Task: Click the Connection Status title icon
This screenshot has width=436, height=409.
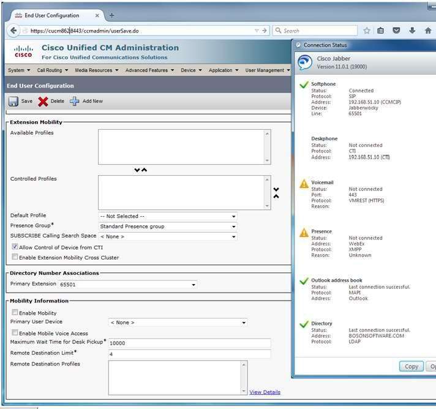Action: tap(298, 45)
